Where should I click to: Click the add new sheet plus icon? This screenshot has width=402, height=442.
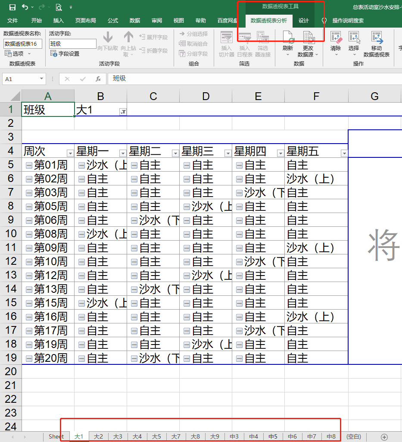coord(384,437)
